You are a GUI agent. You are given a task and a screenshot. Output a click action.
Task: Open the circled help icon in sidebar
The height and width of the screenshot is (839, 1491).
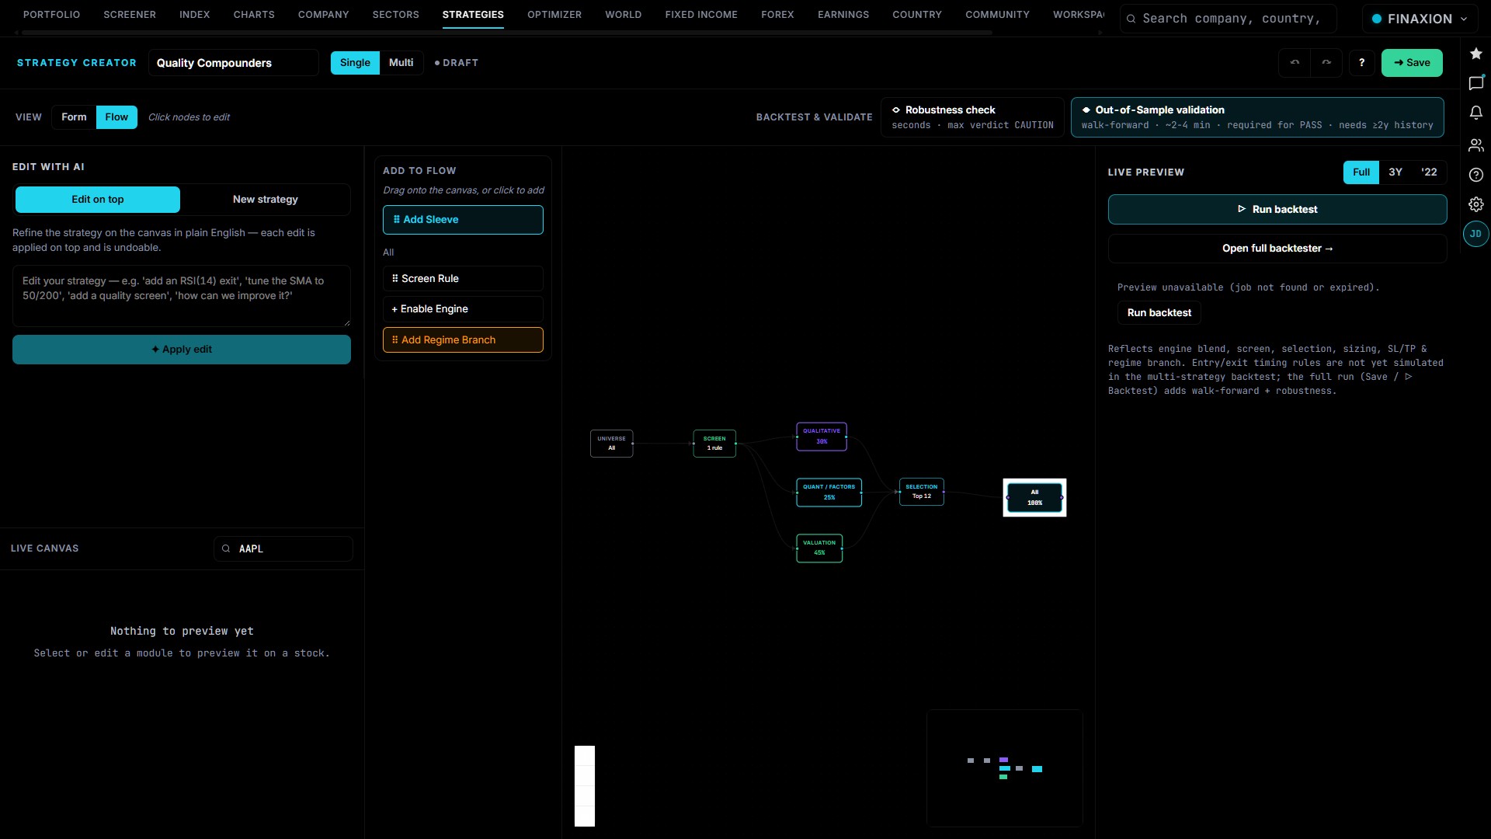[1475, 175]
